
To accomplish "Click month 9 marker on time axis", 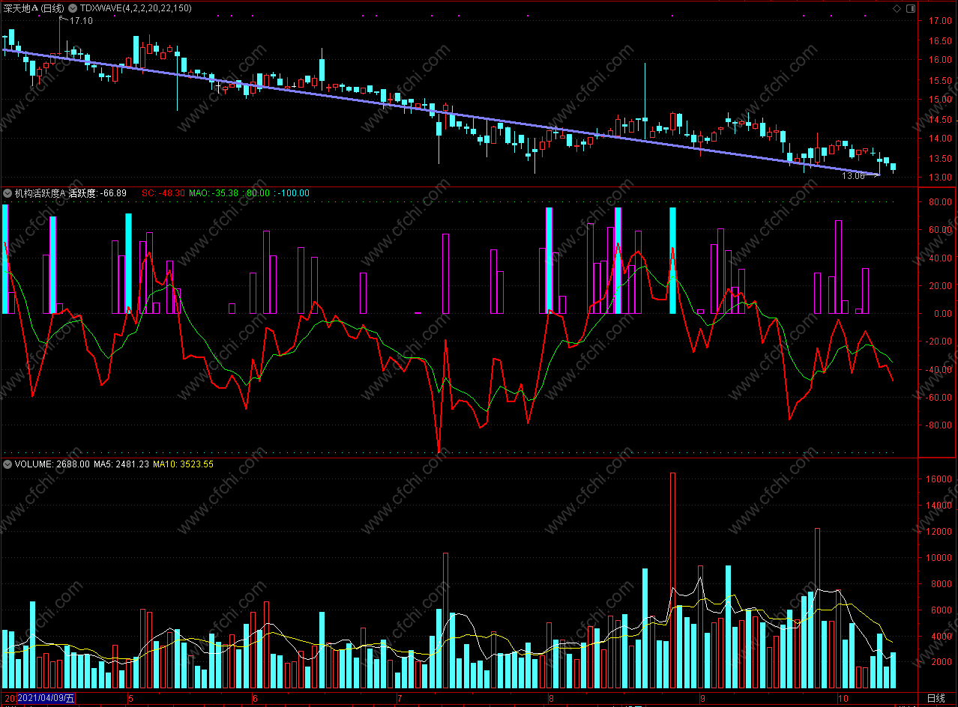I will [702, 698].
